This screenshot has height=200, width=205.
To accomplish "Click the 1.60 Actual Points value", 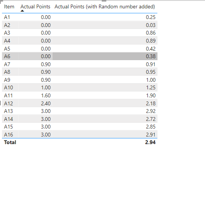I will click(x=46, y=95).
